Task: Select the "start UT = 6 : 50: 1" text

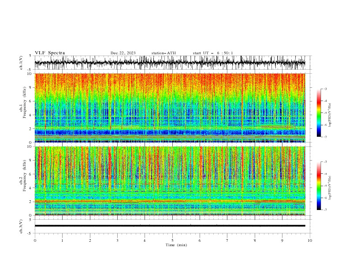Action: tap(213, 53)
